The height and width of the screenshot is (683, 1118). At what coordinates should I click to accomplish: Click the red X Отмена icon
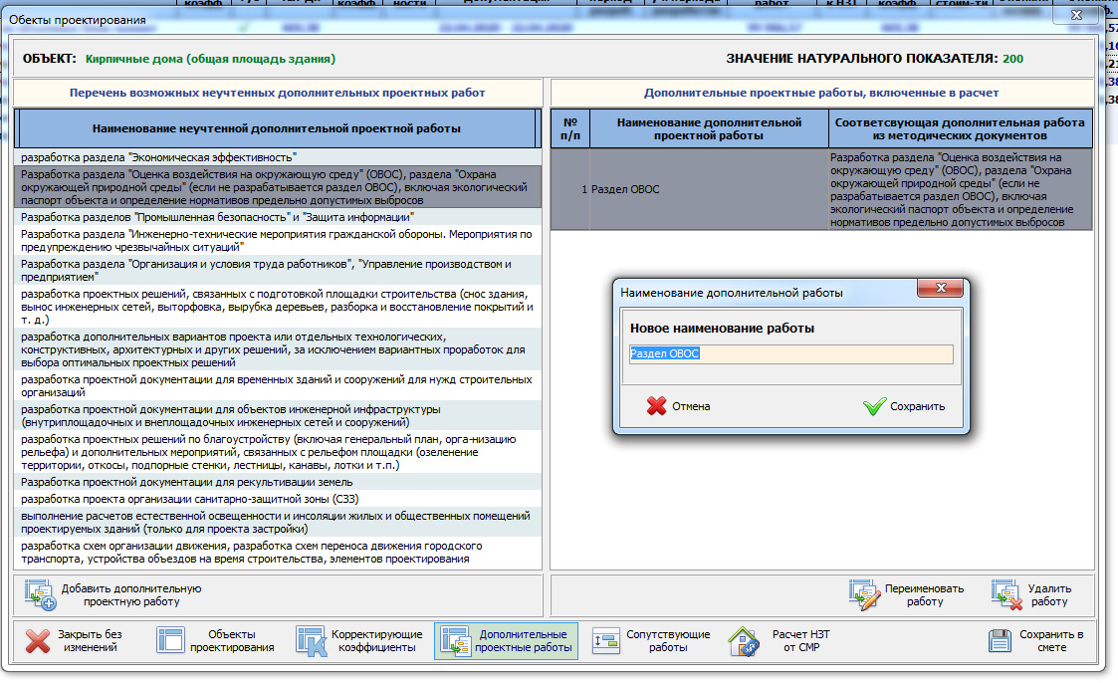pos(656,405)
